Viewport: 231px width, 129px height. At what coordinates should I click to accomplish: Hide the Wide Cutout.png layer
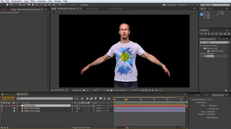2,111
